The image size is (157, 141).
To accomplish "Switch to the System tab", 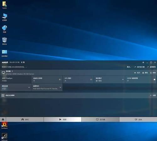I will (138, 119).
